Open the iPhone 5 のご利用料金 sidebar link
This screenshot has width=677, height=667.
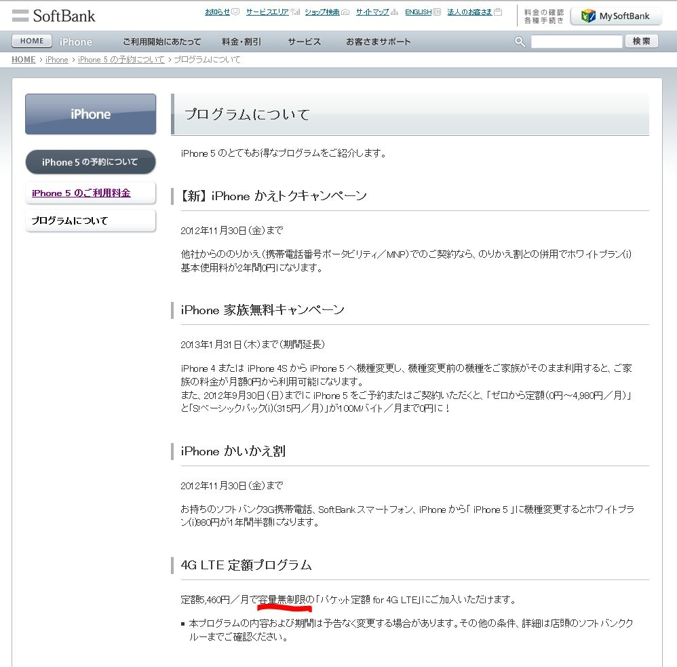[81, 193]
